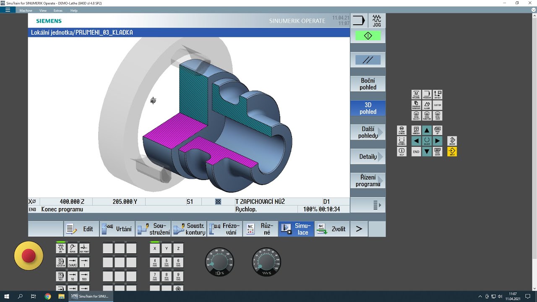Click the MACHINE key on the keypad
This screenshot has width=537, height=302.
coord(416,94)
